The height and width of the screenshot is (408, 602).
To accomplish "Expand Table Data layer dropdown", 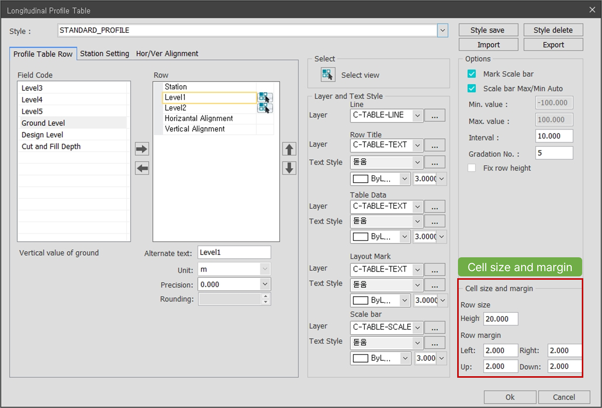I will click(x=418, y=206).
